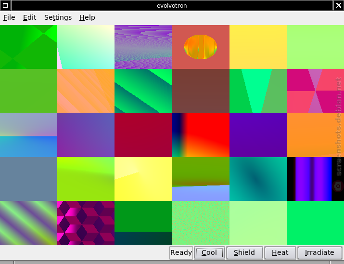Choose the olive green over periwinkle thumbnail
Screen dimensions: 344x264
[x=201, y=179]
